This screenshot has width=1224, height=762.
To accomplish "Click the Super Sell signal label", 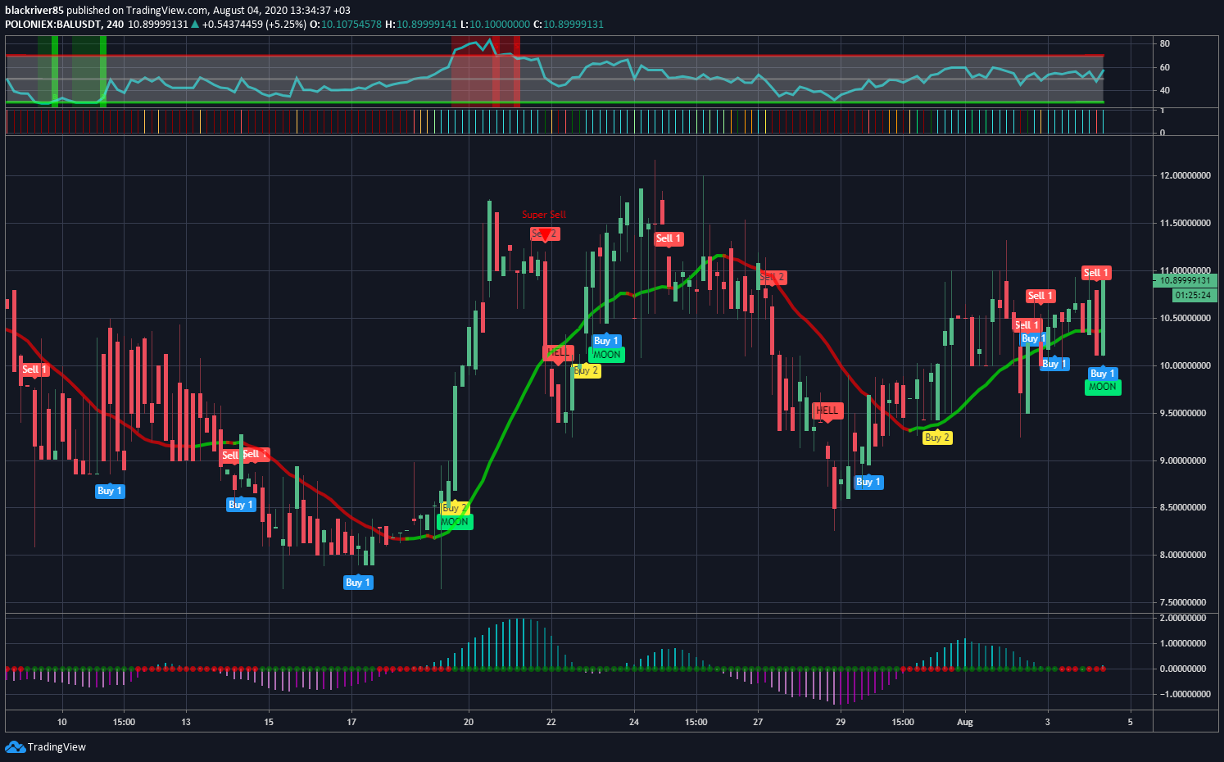I will coord(544,215).
